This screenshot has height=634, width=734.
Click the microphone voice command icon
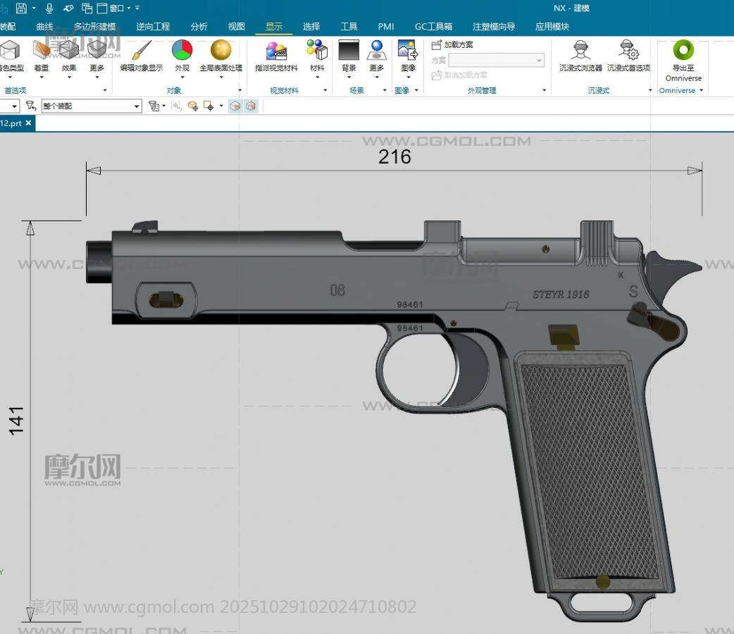point(49,8)
